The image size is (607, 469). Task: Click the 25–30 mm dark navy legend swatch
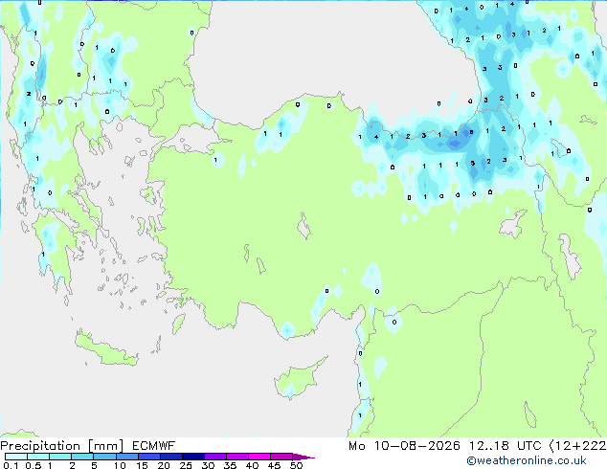(193, 457)
